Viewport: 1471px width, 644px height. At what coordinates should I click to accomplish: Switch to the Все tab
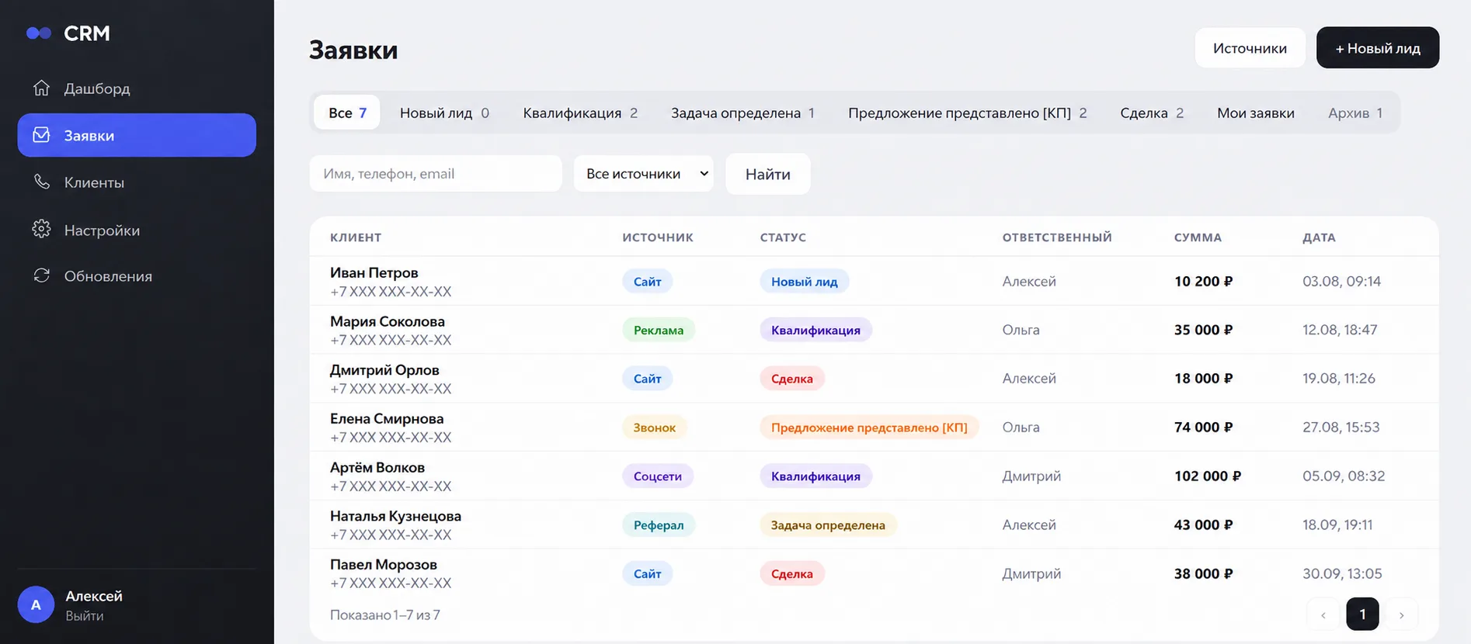pos(347,113)
